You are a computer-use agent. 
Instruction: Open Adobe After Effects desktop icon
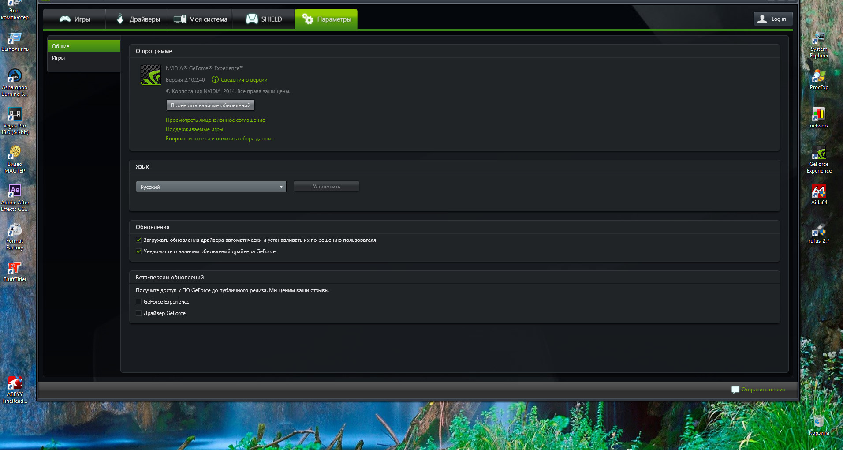pos(15,191)
